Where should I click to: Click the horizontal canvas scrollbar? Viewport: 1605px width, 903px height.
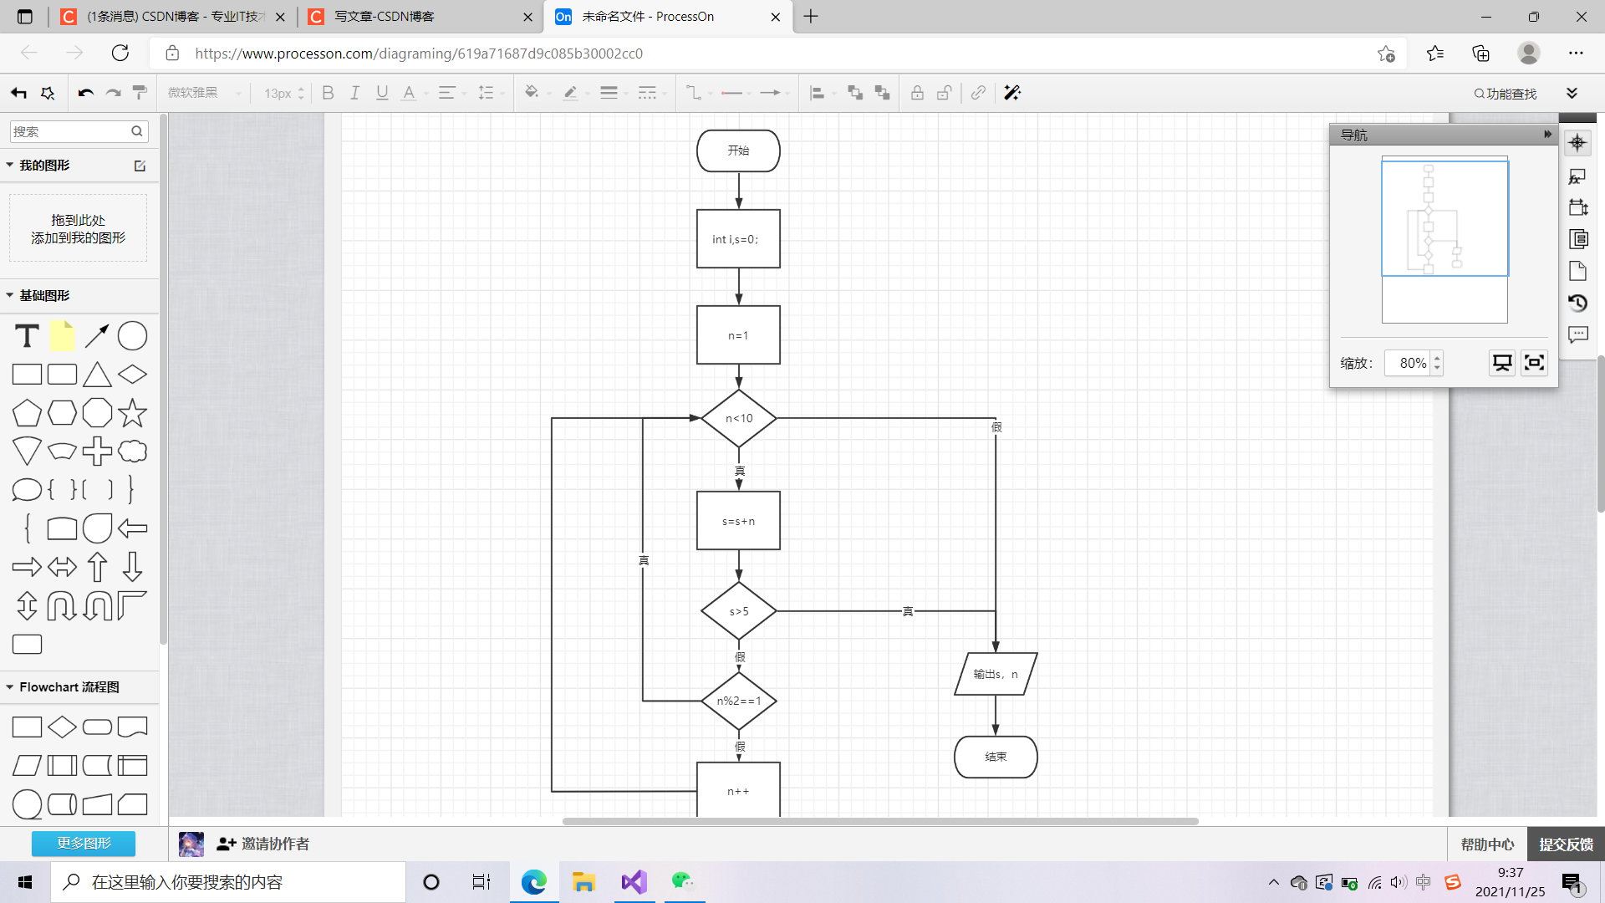pyautogui.click(x=879, y=821)
